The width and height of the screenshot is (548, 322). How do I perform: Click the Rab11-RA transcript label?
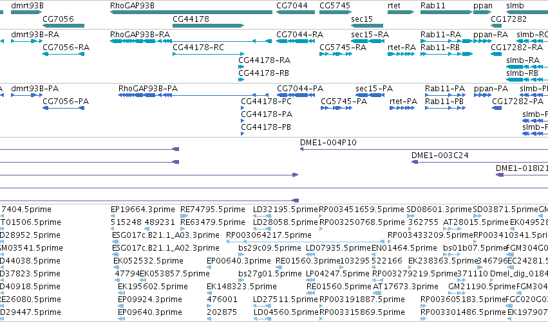coord(440,35)
